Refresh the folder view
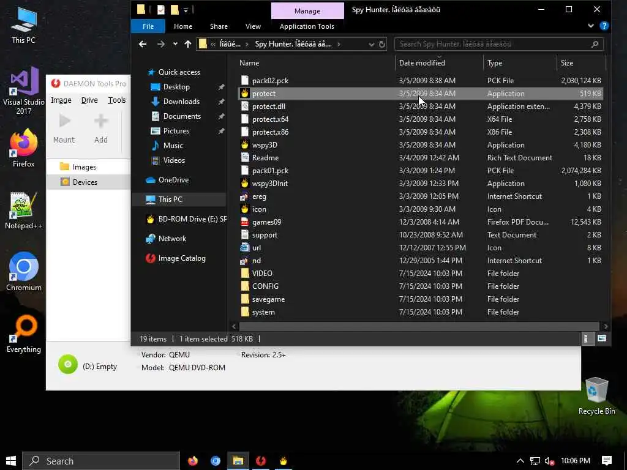Viewport: 627px width, 470px height. click(x=382, y=44)
